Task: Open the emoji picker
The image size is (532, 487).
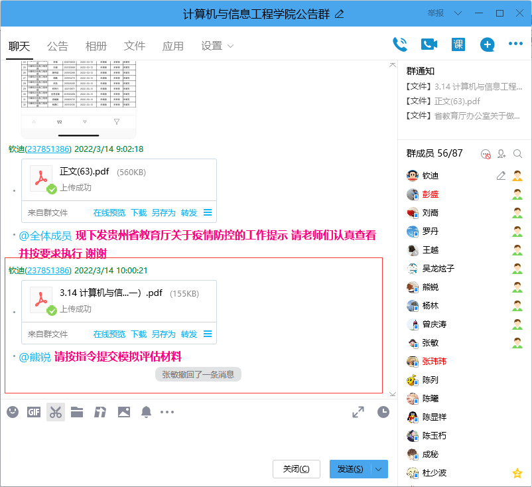Action: pos(13,411)
